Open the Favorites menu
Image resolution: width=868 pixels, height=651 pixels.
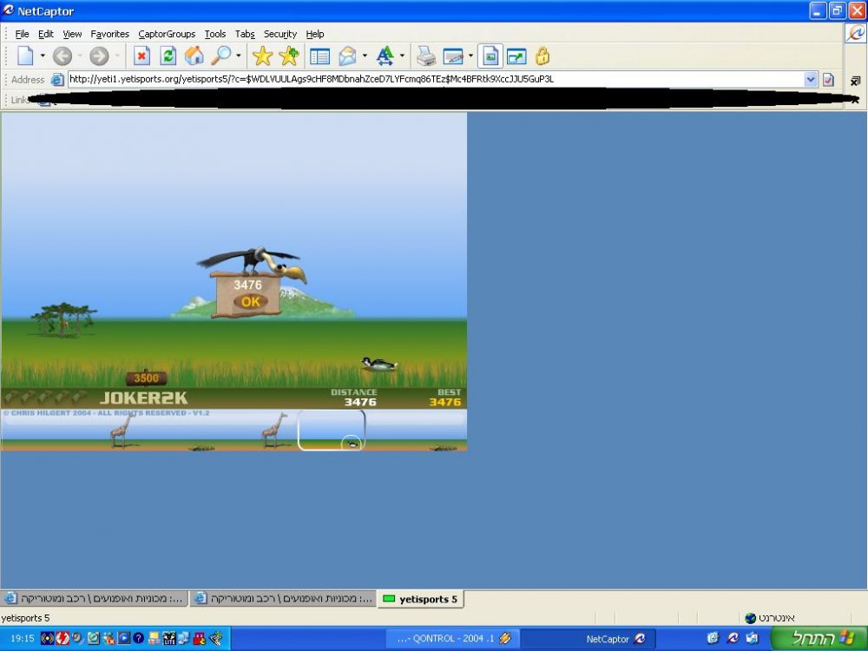(109, 35)
